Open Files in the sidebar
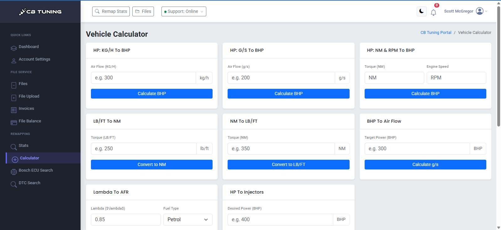The height and width of the screenshot is (230, 501). coord(23,84)
